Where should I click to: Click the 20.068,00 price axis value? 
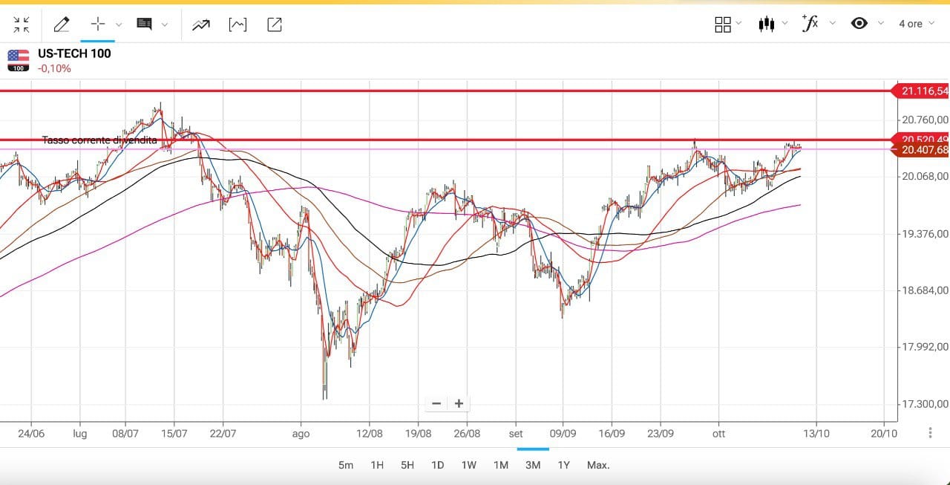coord(925,177)
